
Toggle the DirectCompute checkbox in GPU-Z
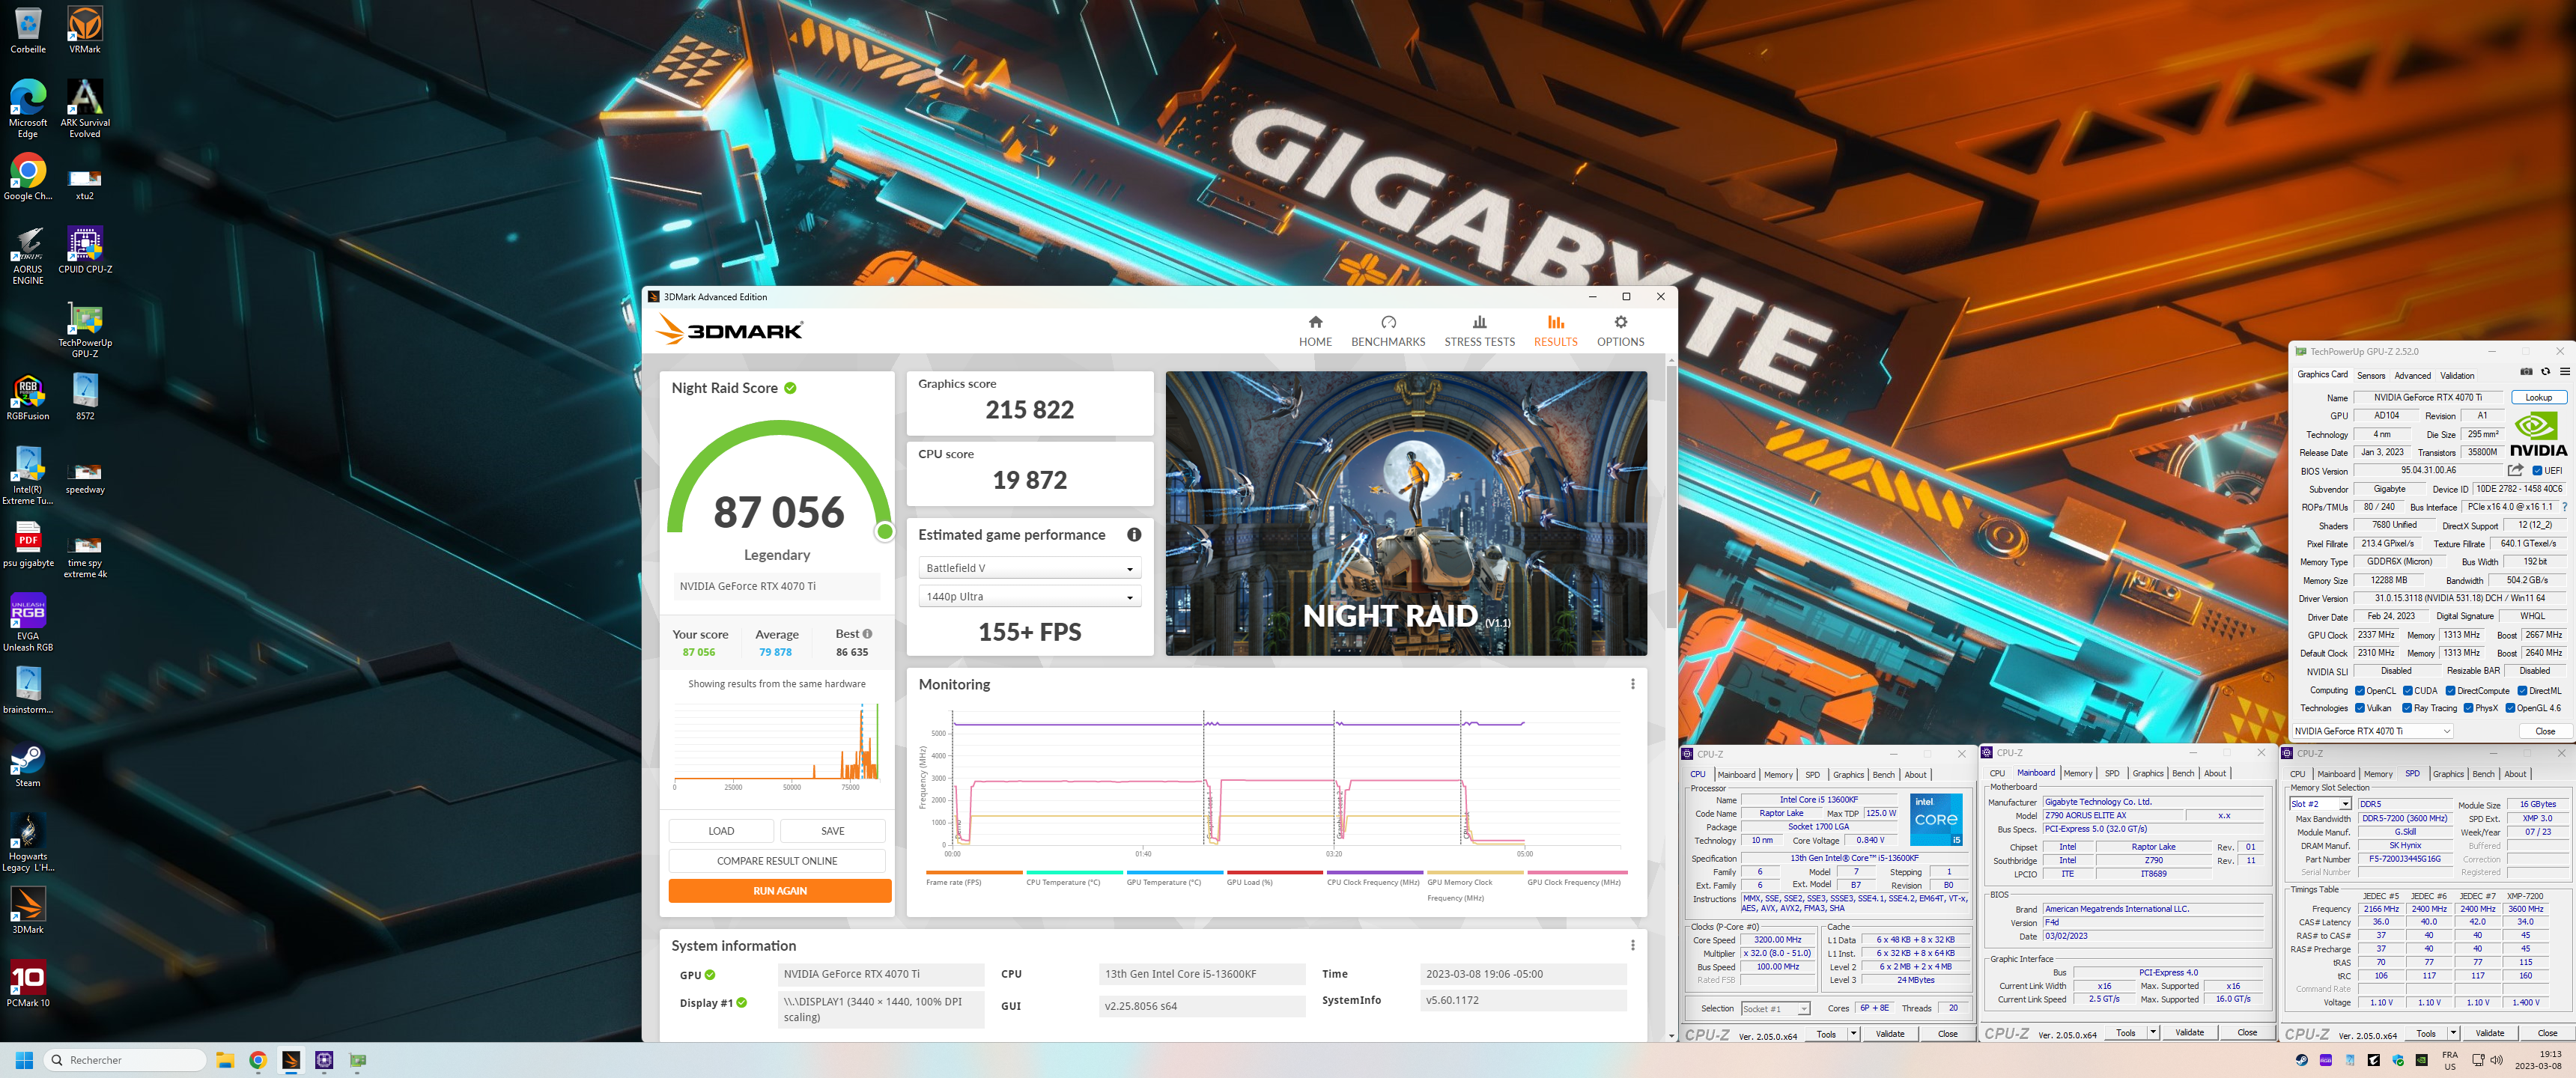[x=2451, y=691]
